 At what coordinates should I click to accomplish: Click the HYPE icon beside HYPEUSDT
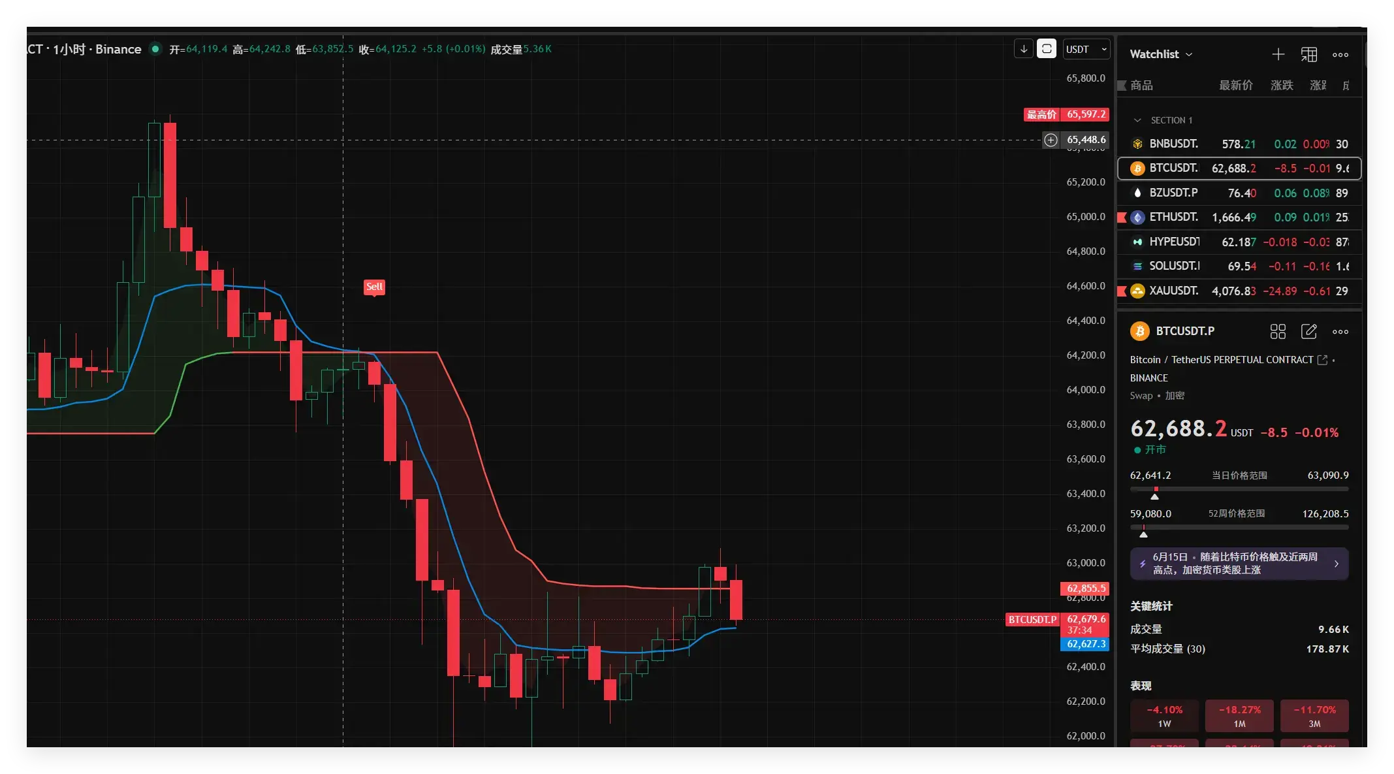[x=1137, y=242]
